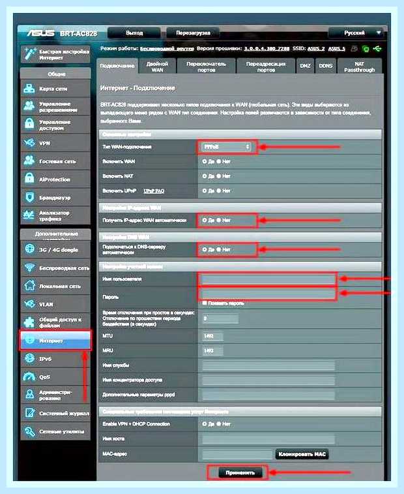Open the operation mode wireless router link
Image resolution: width=404 pixels, height=494 pixels.
pos(167,48)
